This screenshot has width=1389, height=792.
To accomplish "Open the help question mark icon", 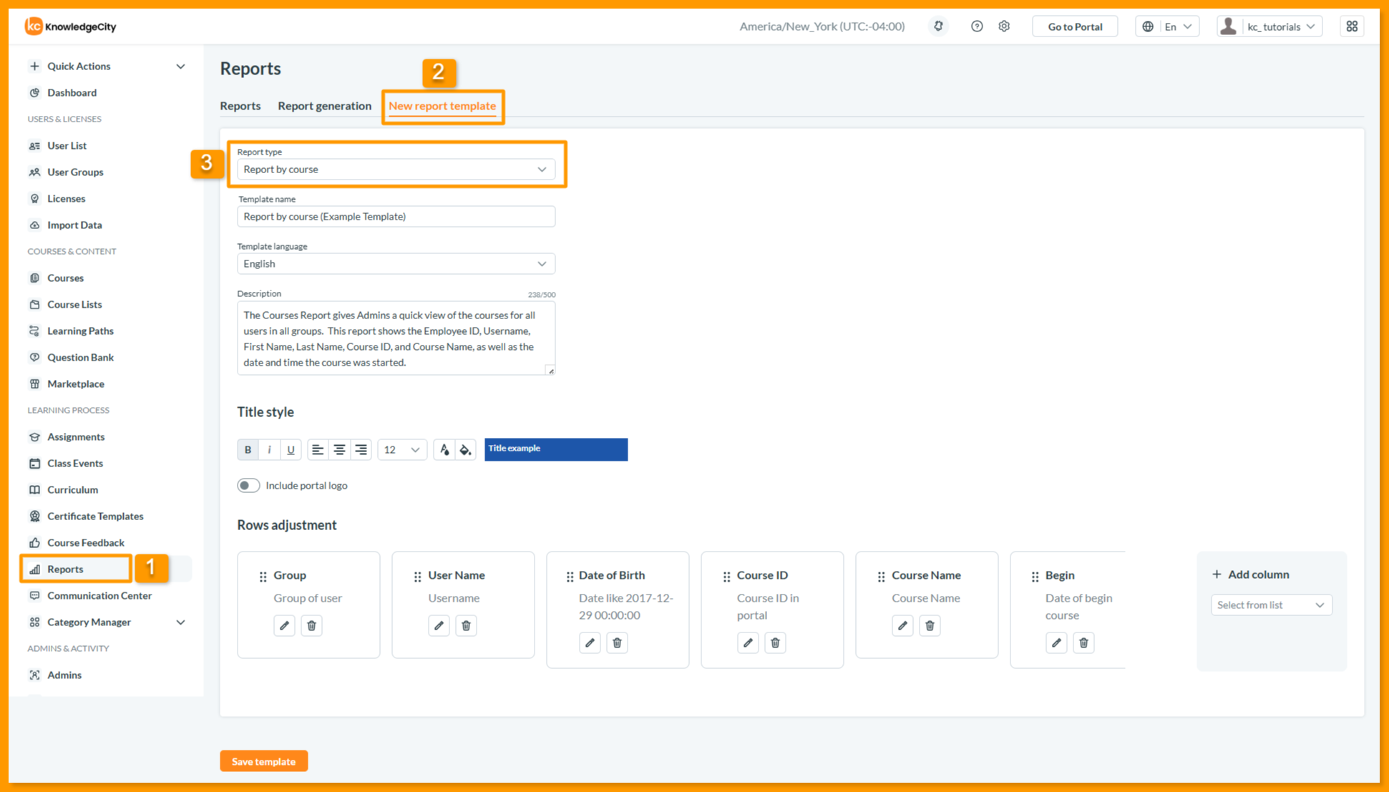I will (x=977, y=26).
